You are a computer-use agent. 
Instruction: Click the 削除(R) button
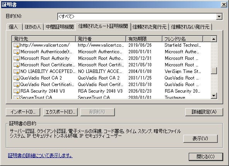[97, 112]
